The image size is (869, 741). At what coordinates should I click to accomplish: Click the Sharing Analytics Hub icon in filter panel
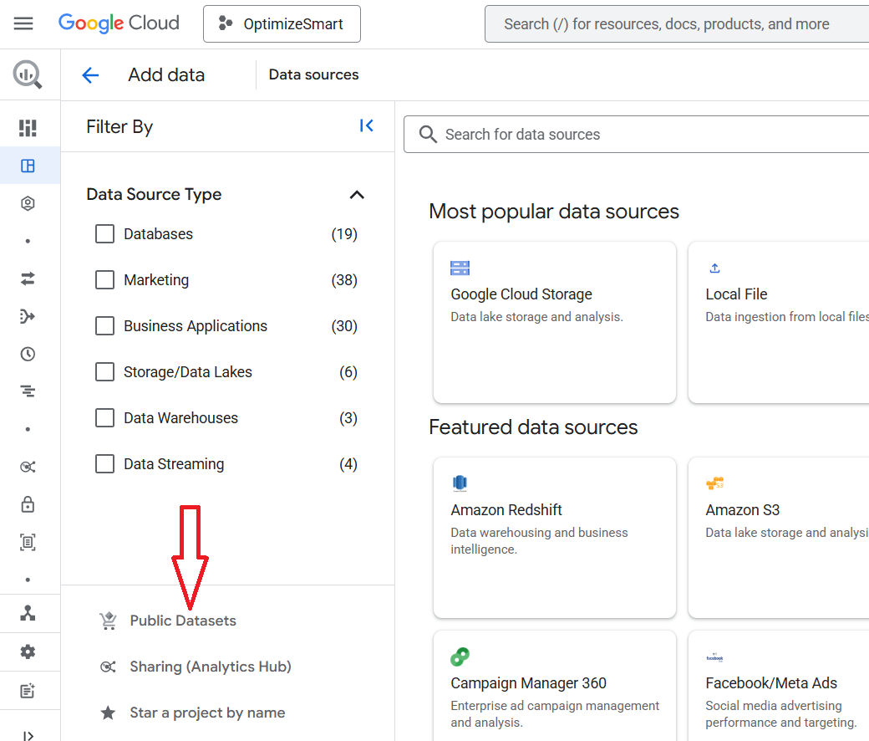pyautogui.click(x=108, y=667)
